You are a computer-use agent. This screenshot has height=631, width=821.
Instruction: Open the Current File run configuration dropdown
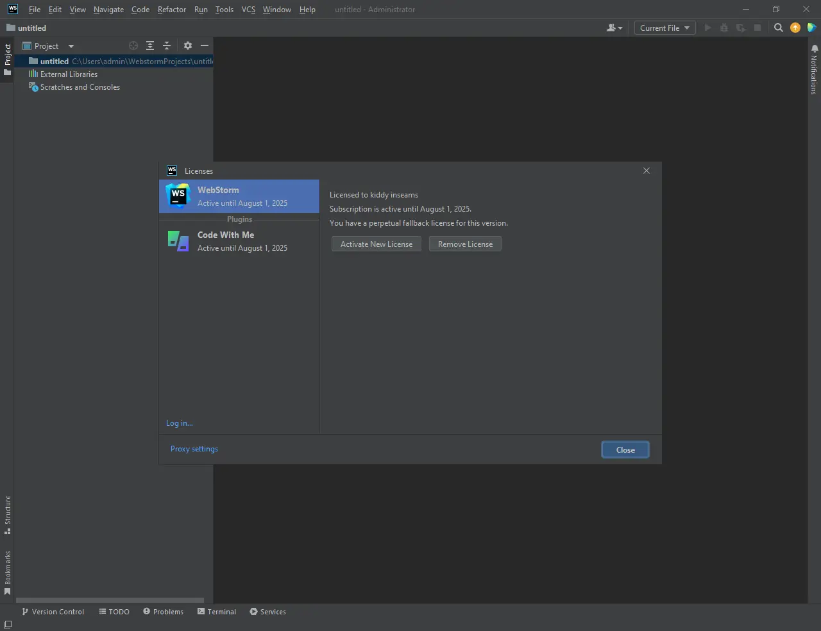[664, 28]
